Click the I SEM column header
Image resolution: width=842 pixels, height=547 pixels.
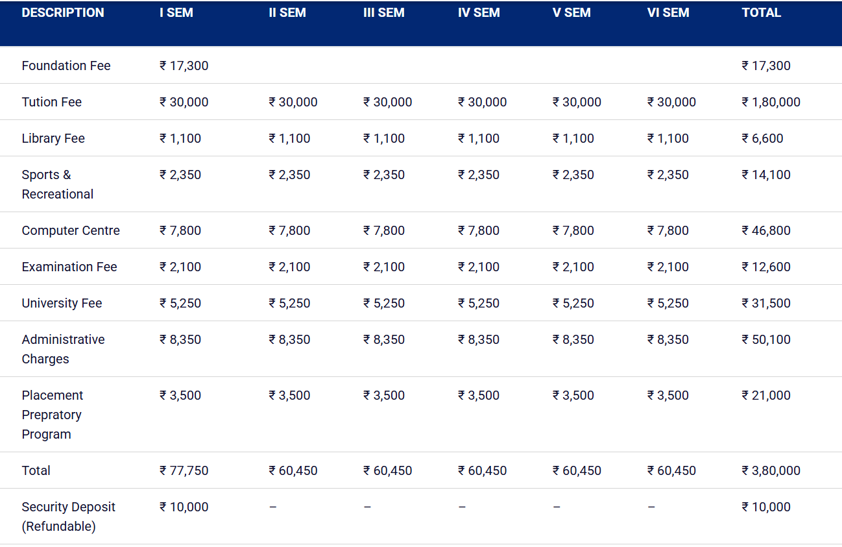tap(176, 13)
